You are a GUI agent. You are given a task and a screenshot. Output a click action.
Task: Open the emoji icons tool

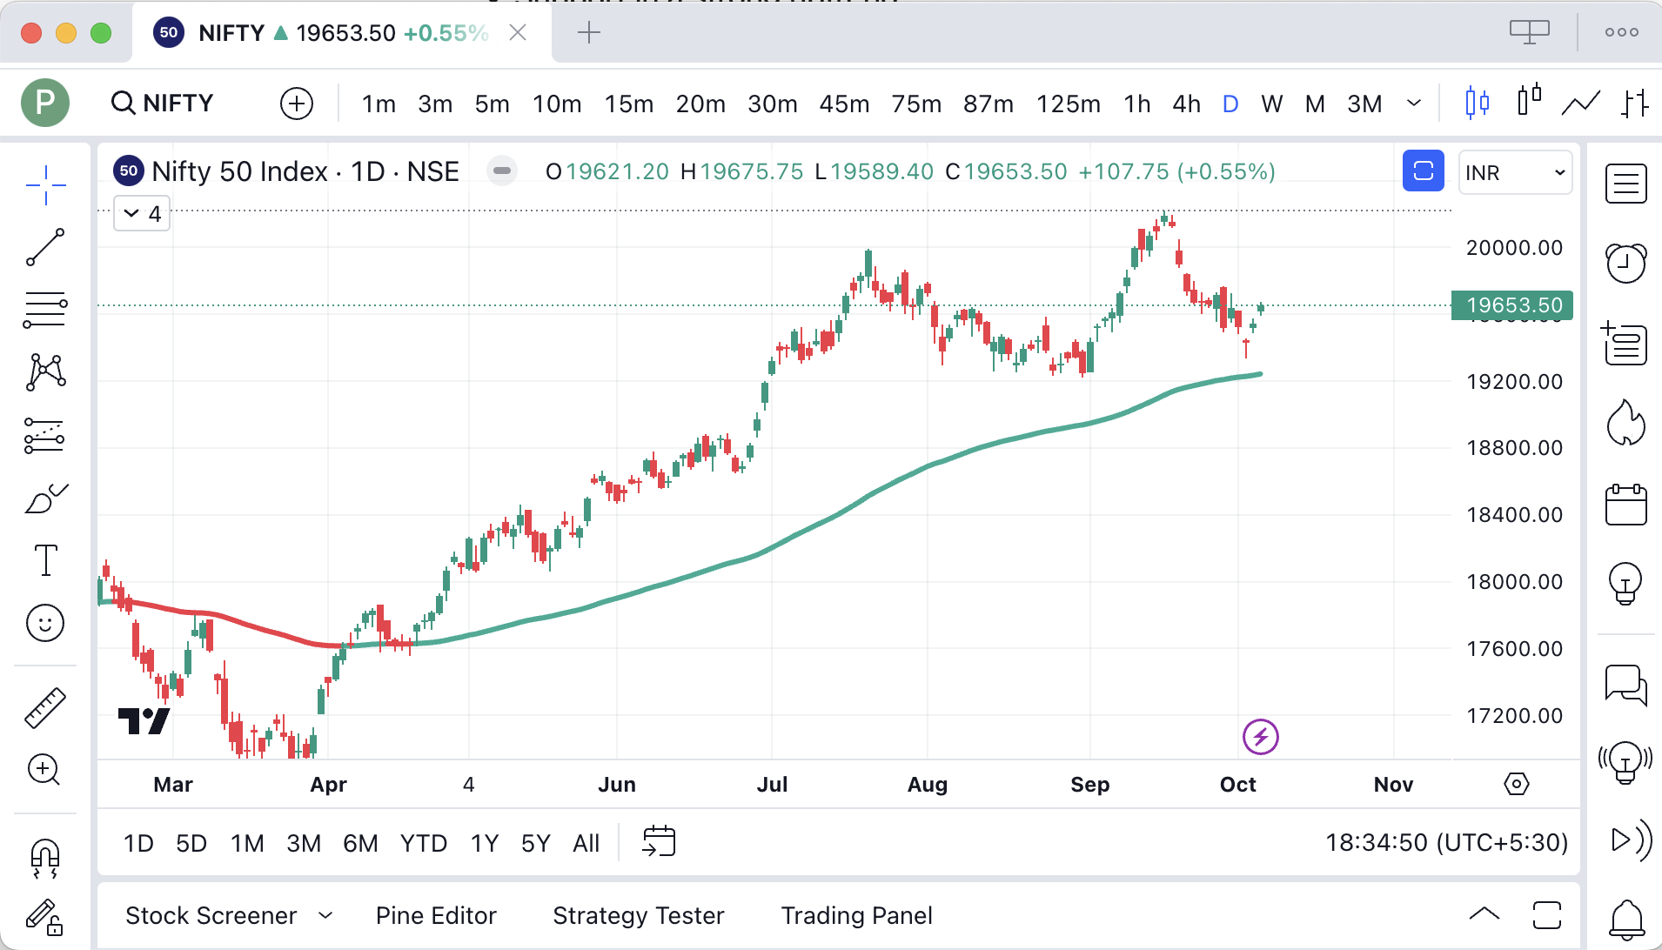(45, 623)
